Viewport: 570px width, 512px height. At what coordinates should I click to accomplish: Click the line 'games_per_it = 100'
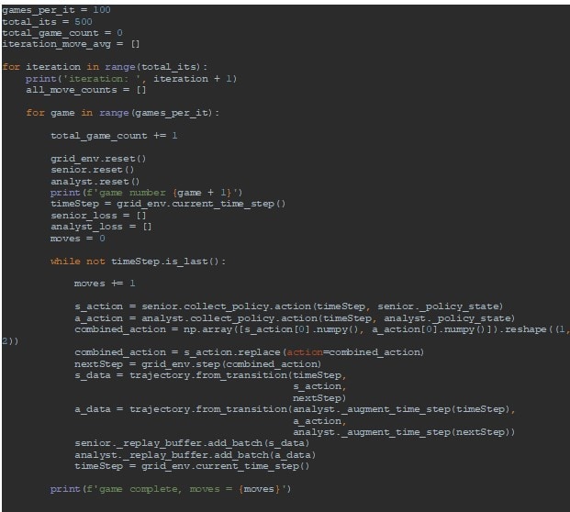pyautogui.click(x=56, y=10)
